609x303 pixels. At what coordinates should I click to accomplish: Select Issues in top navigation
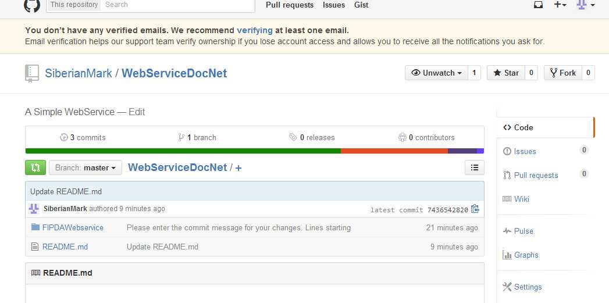(x=334, y=5)
